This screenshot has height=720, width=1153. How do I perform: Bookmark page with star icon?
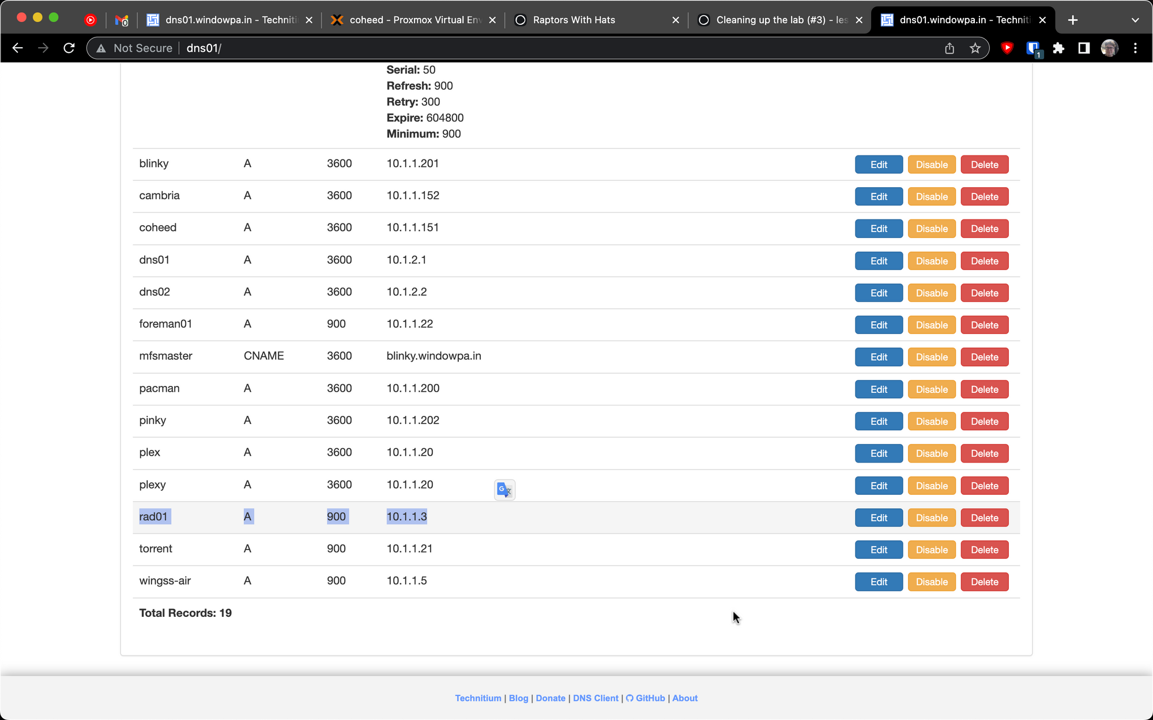point(975,48)
